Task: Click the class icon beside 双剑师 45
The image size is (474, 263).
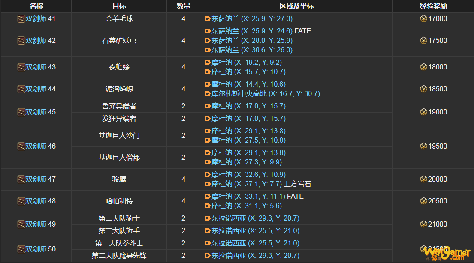Action: click(21, 112)
